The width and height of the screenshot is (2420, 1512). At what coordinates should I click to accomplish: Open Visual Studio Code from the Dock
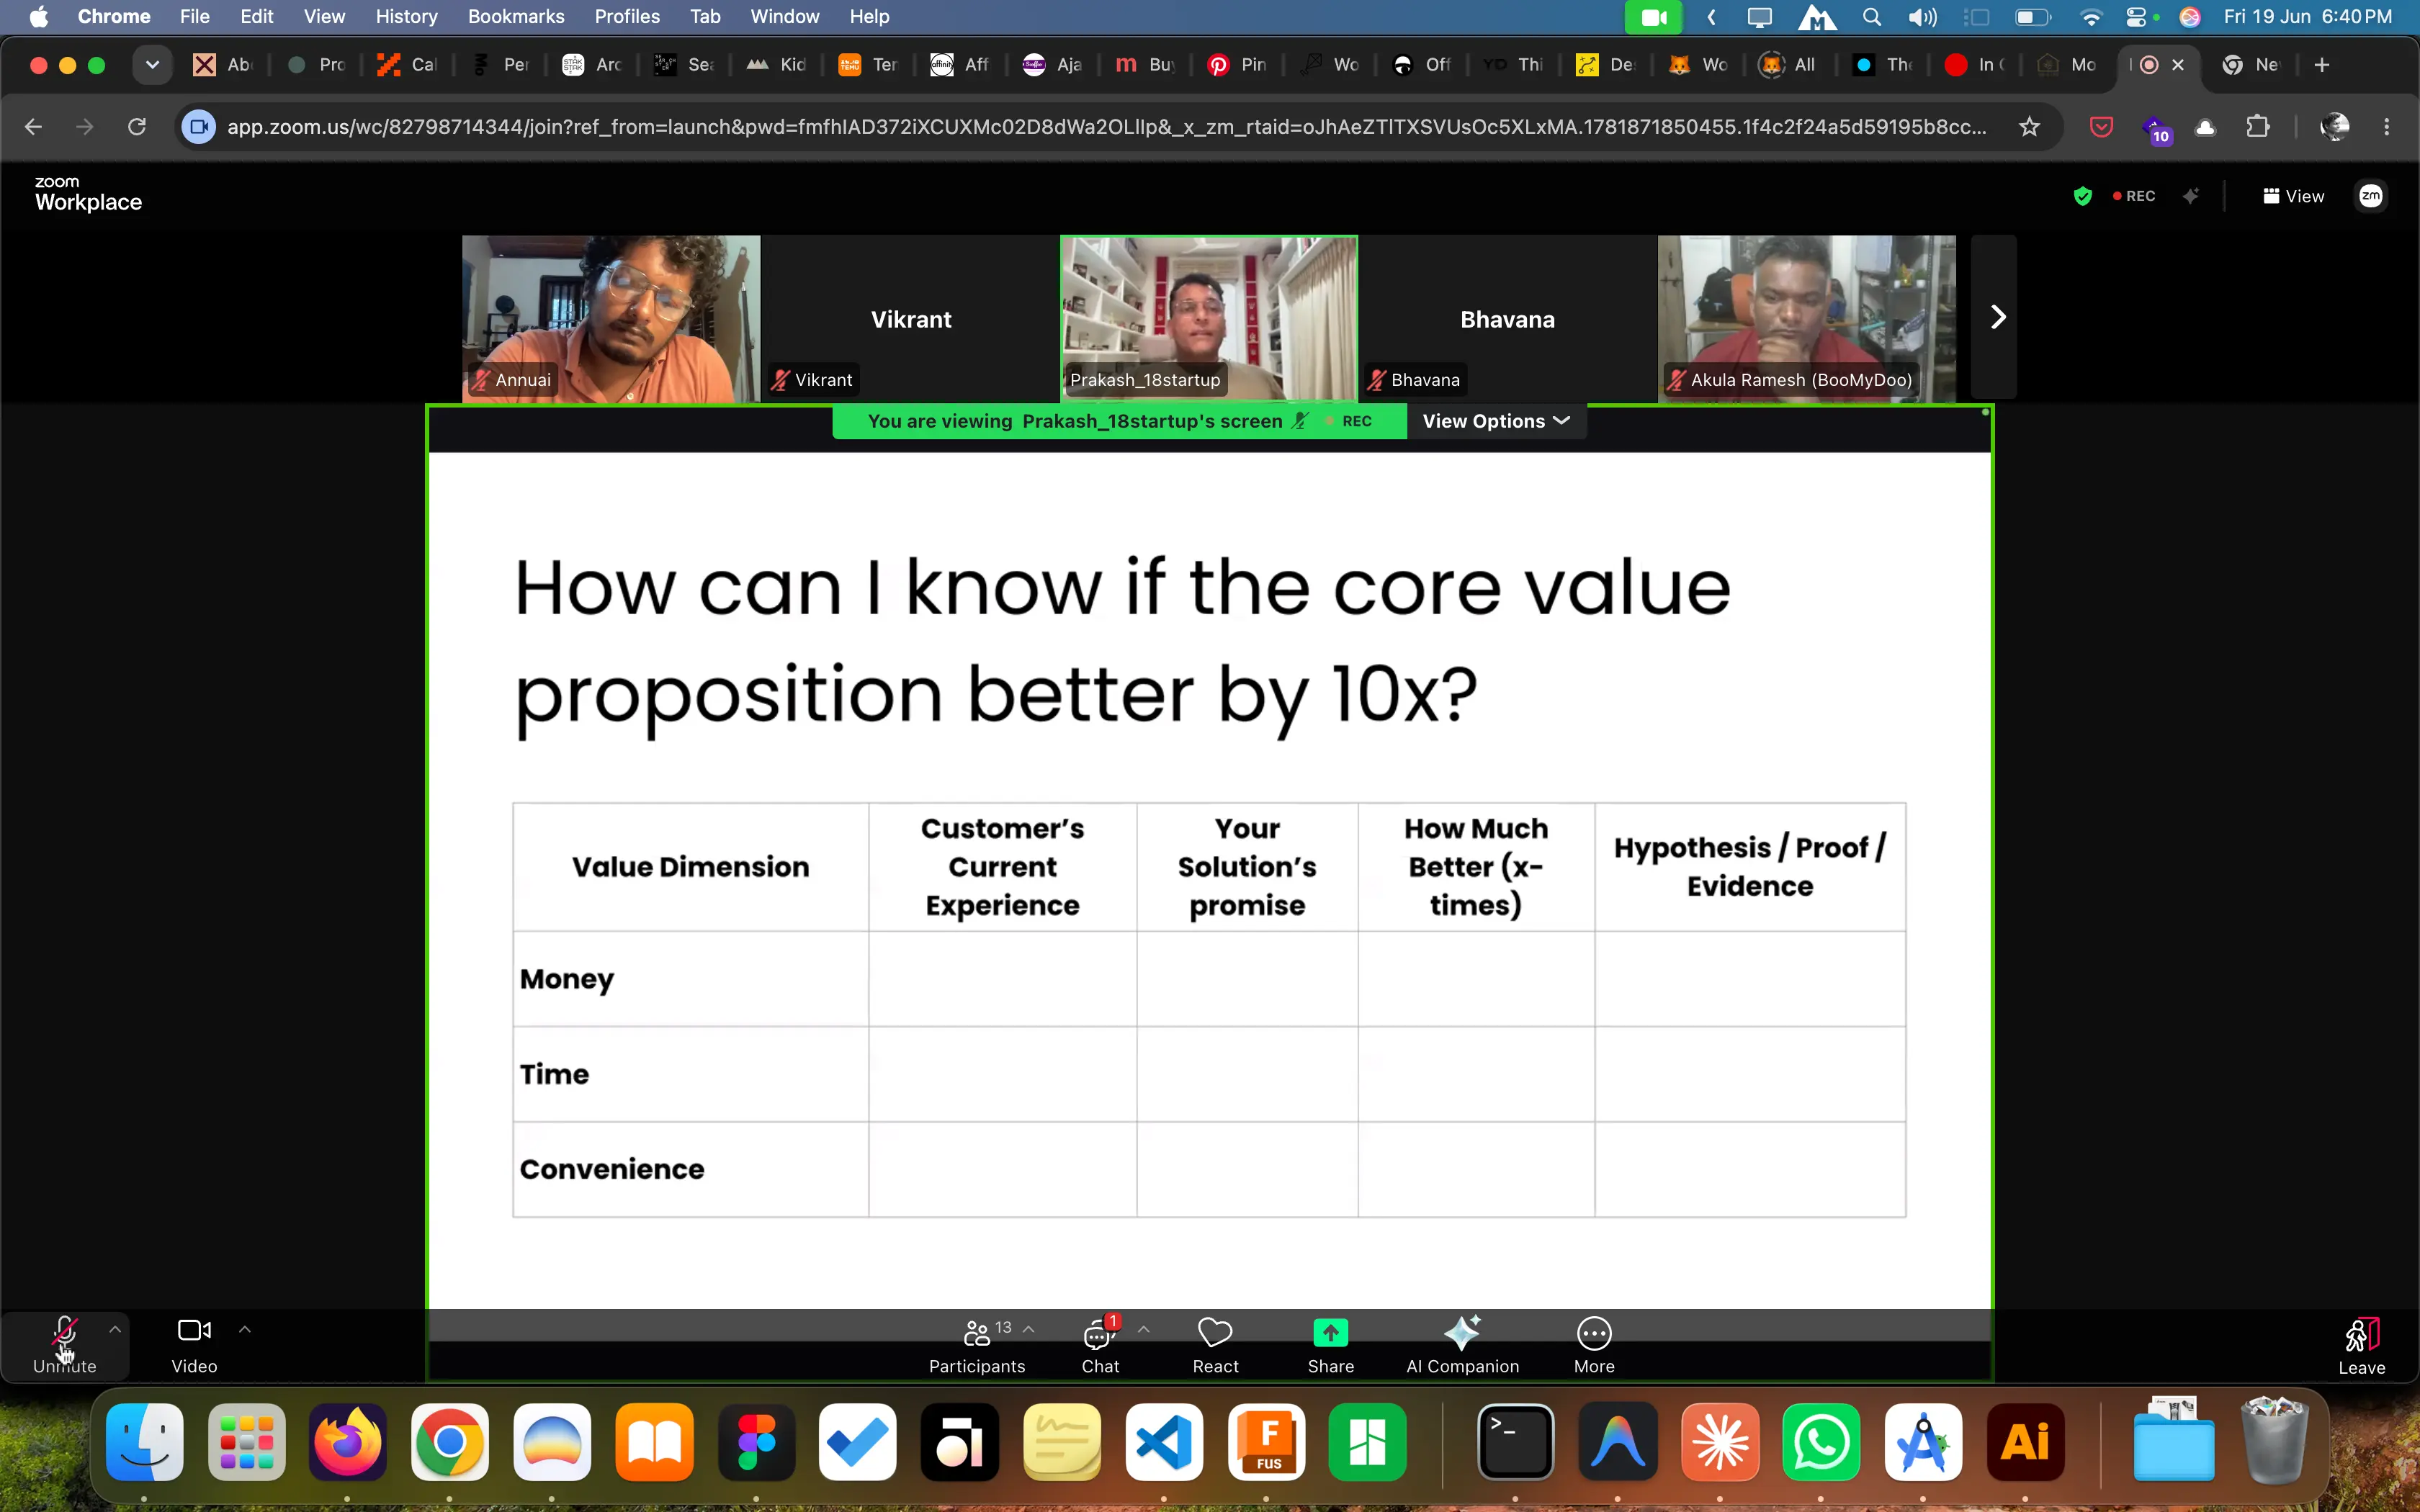pos(1165,1442)
